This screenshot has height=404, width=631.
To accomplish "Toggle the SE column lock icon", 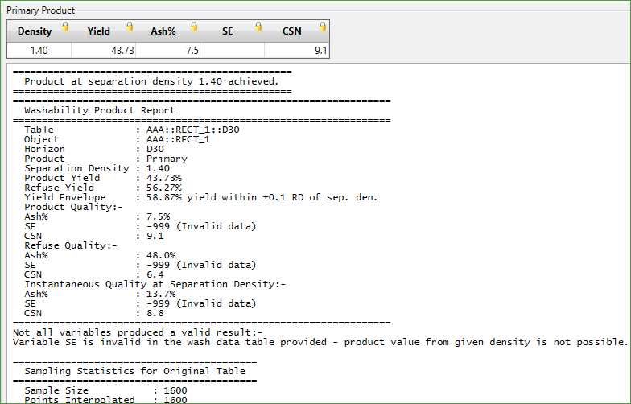I will coord(258,27).
